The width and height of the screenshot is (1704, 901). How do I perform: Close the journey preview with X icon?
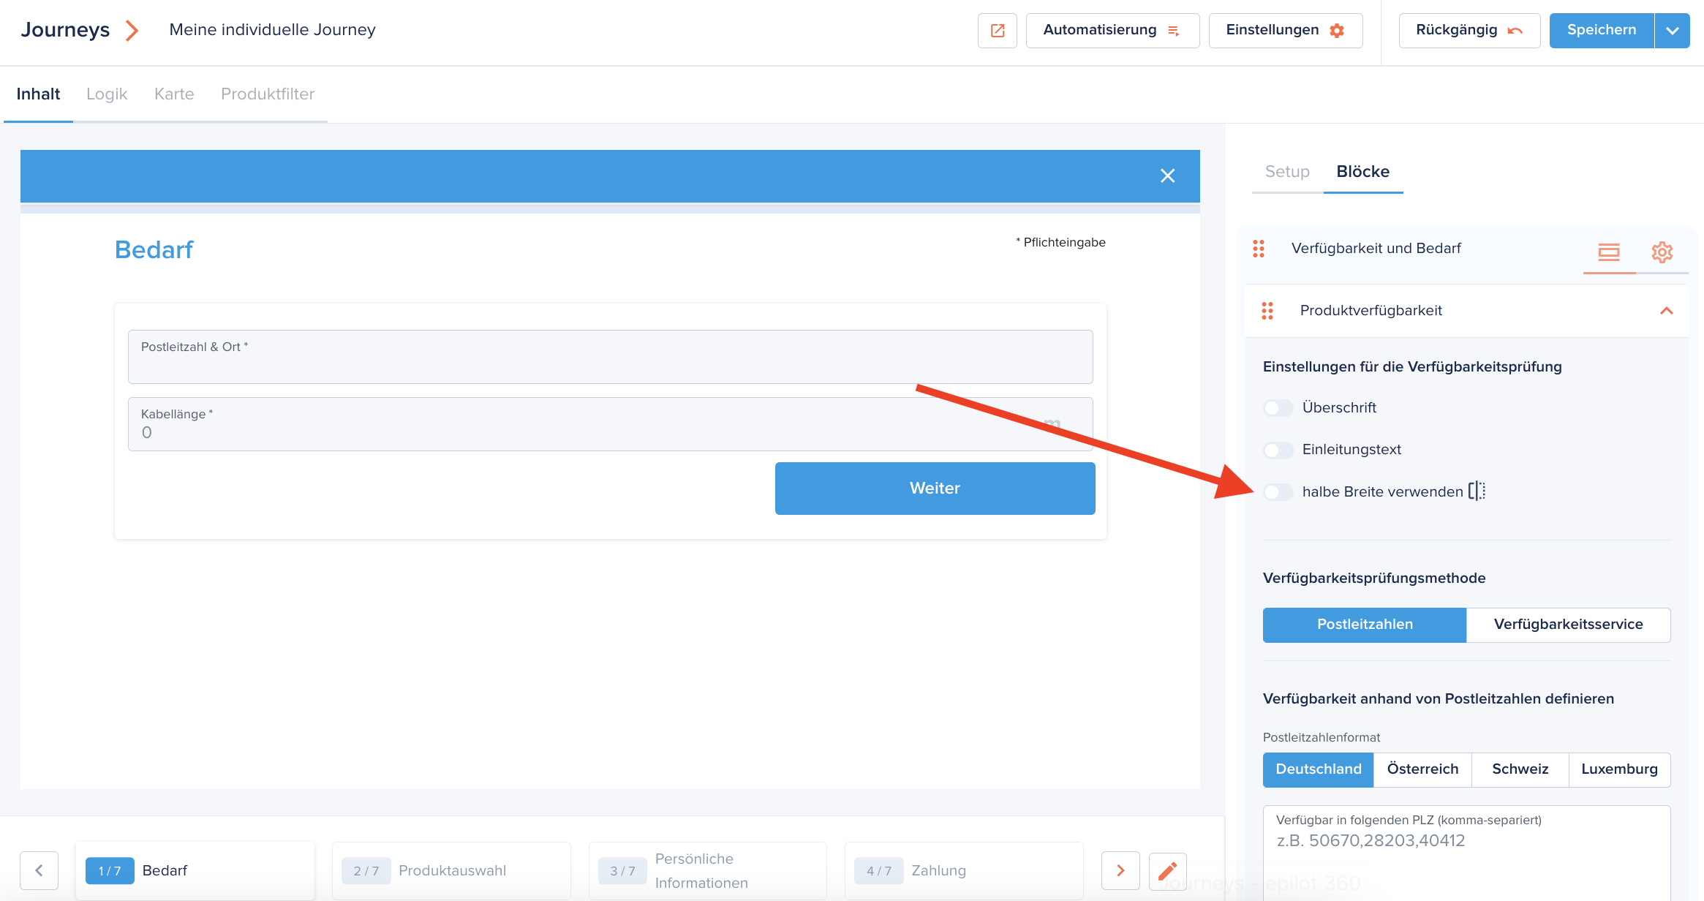coord(1167,176)
